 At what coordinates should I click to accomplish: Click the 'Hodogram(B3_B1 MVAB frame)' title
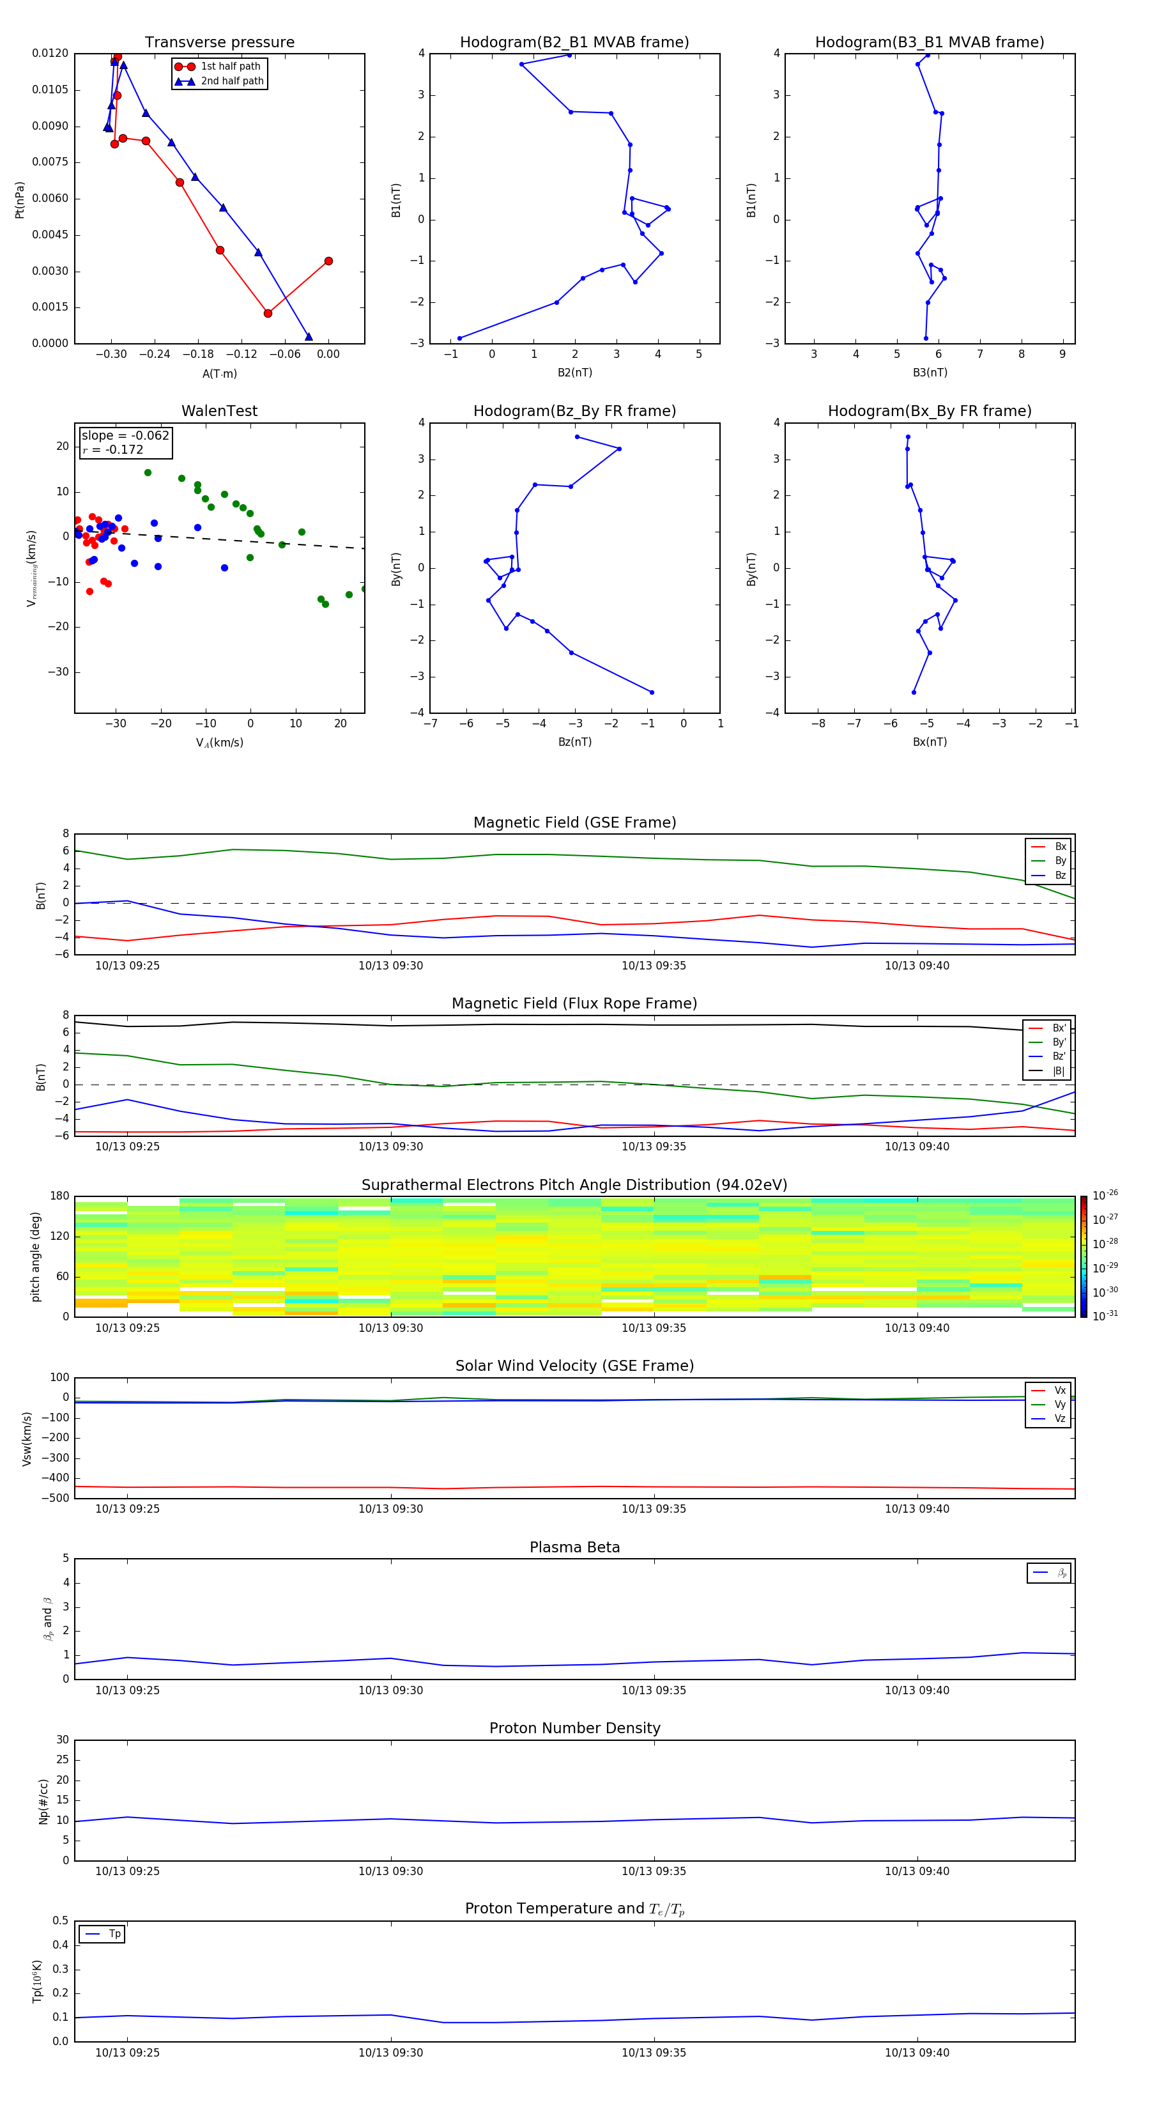930,43
